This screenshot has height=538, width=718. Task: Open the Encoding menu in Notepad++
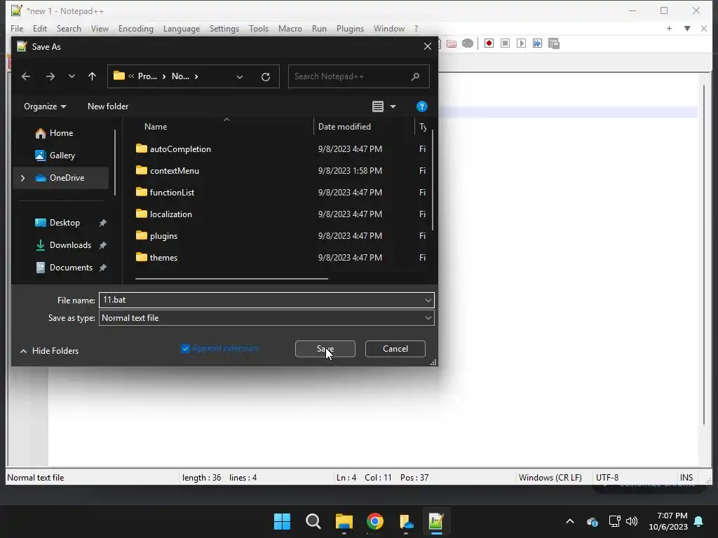coord(135,28)
